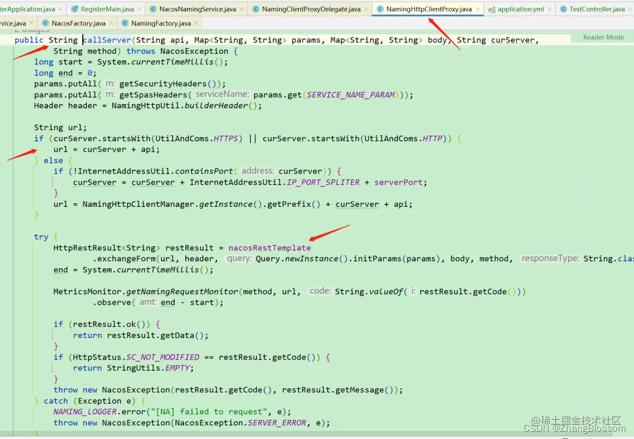Click the class icon on NamingClientProxyDelegate.java tab
The height and width of the screenshot is (439, 634).
(x=256, y=9)
